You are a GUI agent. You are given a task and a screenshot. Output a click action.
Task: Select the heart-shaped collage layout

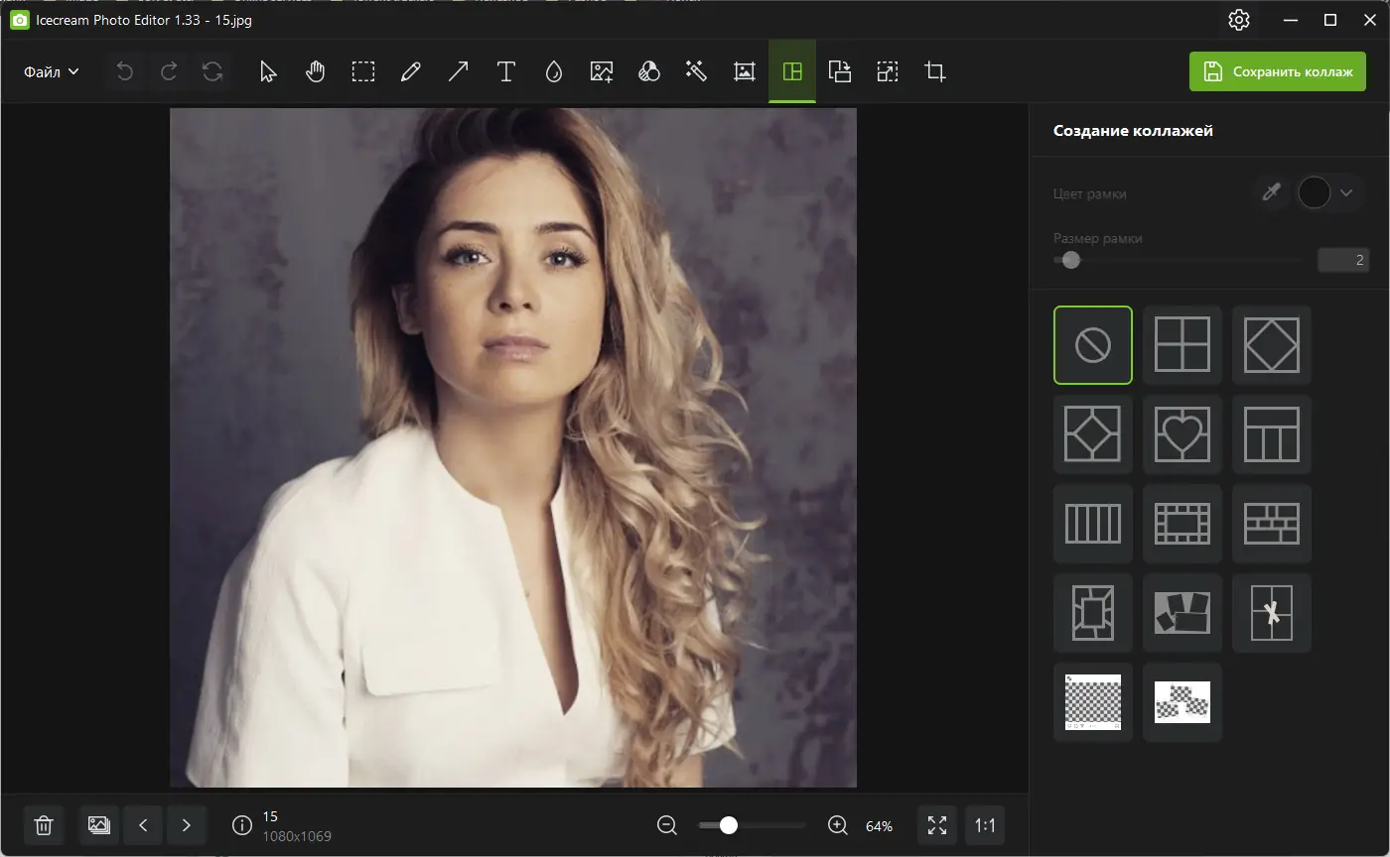coord(1181,434)
